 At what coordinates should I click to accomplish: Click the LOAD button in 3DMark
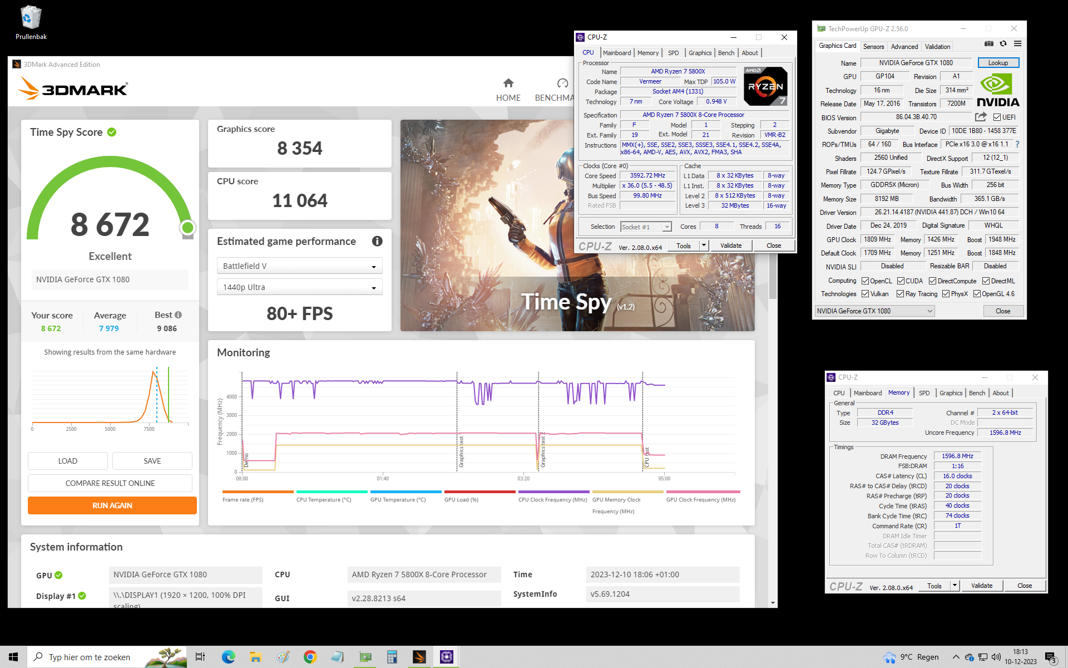(68, 461)
